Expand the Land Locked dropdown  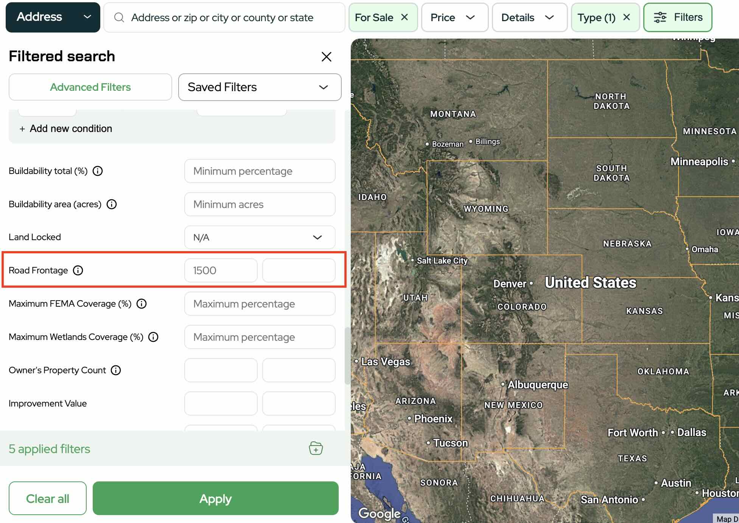click(260, 237)
